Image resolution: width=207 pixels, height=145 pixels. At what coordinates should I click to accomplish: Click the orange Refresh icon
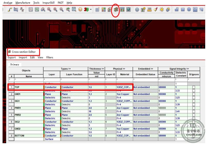[80, 10]
